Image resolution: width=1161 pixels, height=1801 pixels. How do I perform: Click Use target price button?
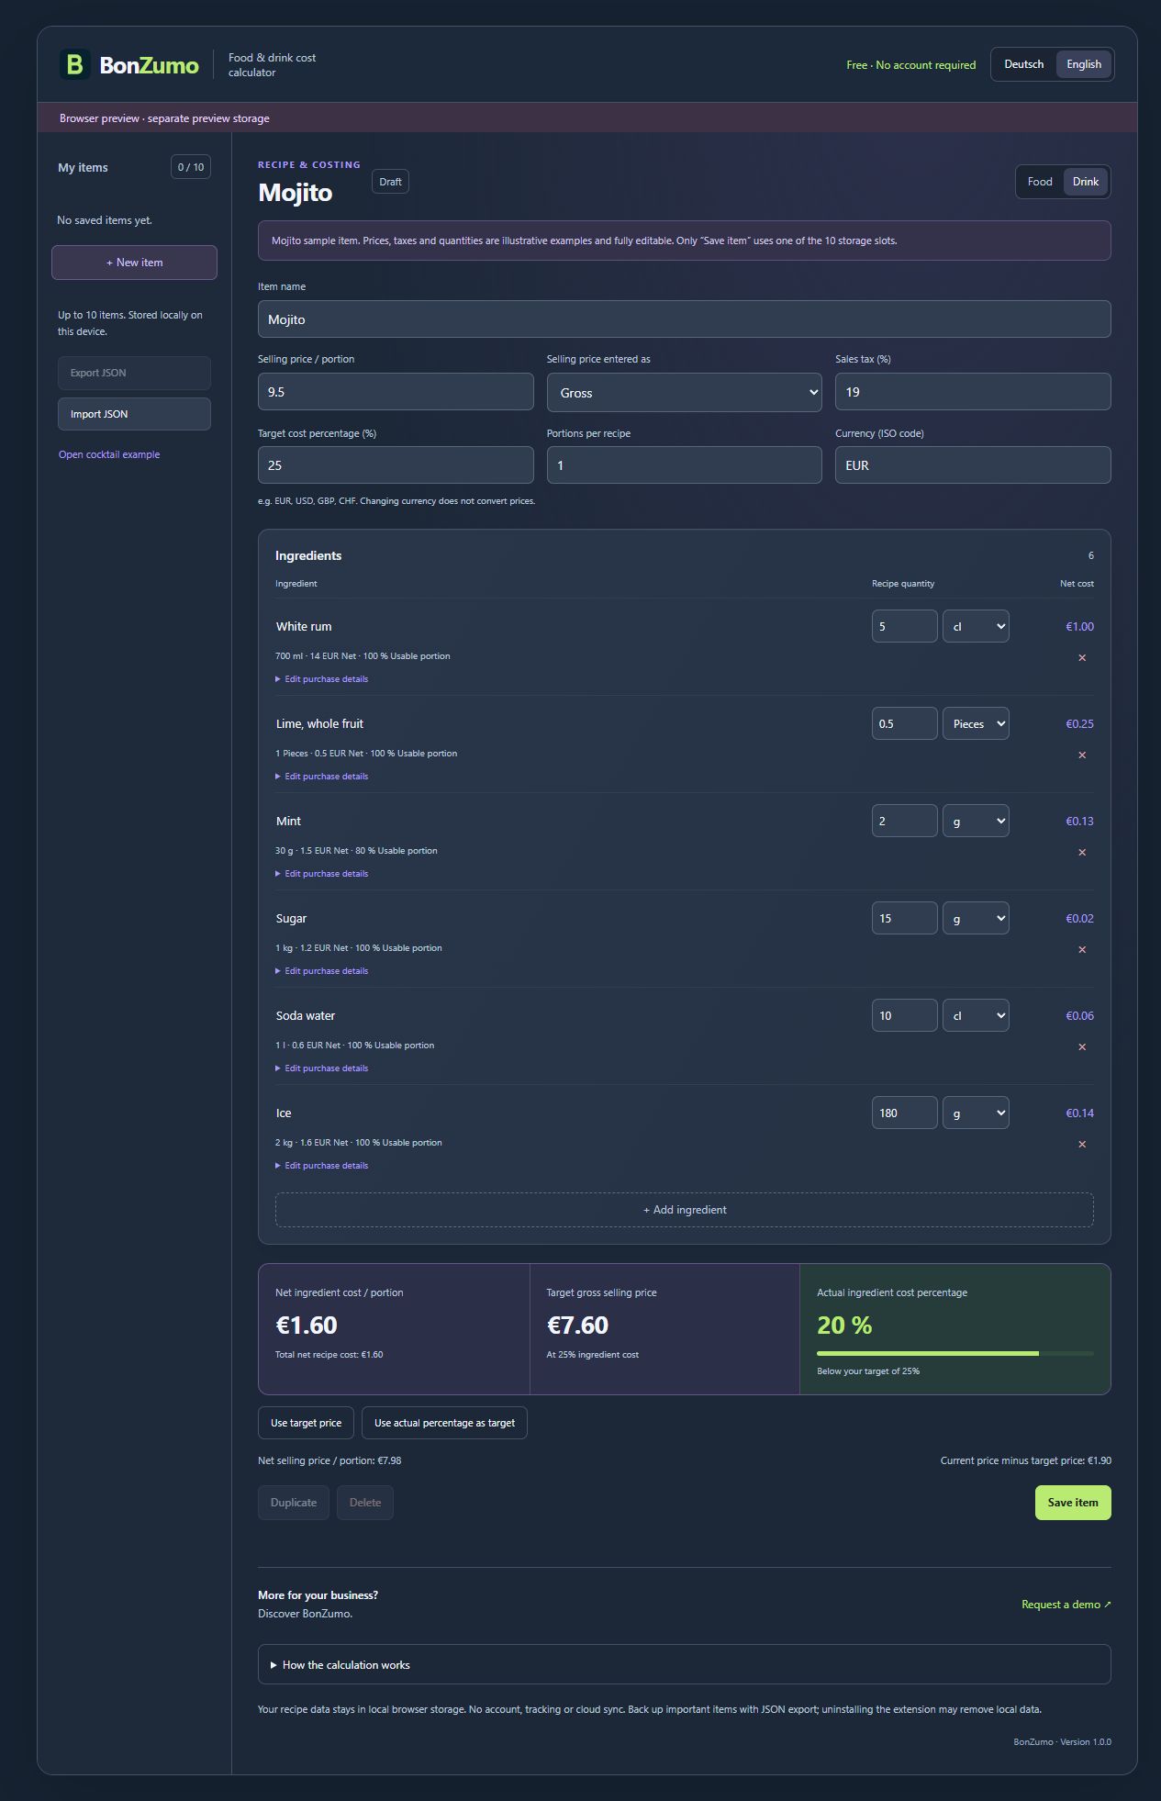pos(306,1423)
